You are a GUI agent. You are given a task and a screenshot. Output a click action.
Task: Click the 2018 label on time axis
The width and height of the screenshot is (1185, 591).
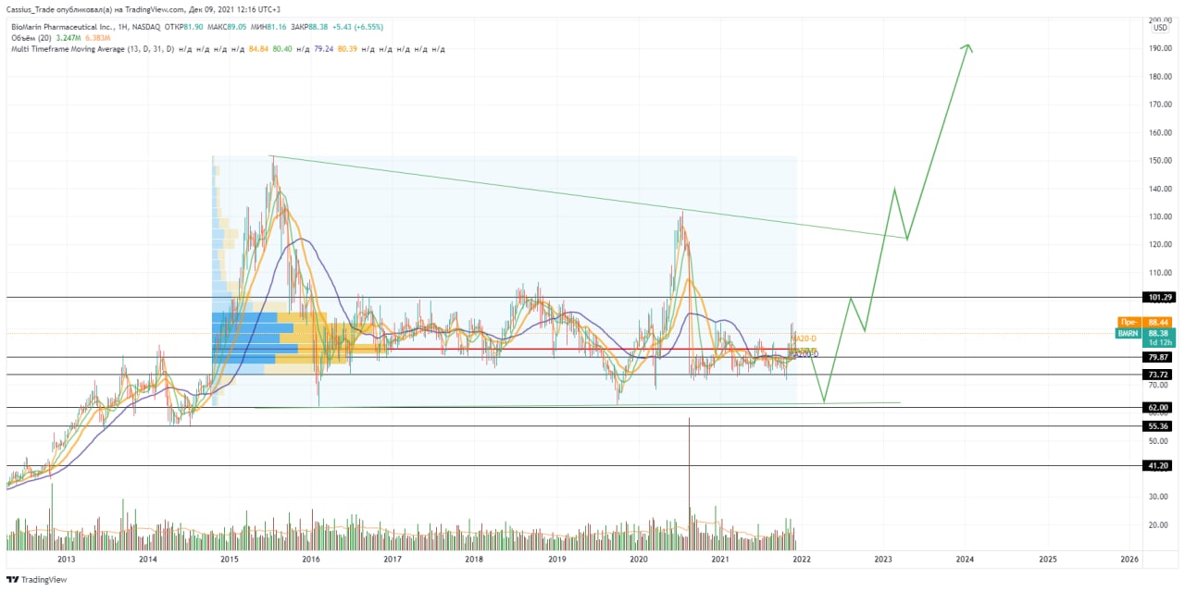[x=474, y=560]
